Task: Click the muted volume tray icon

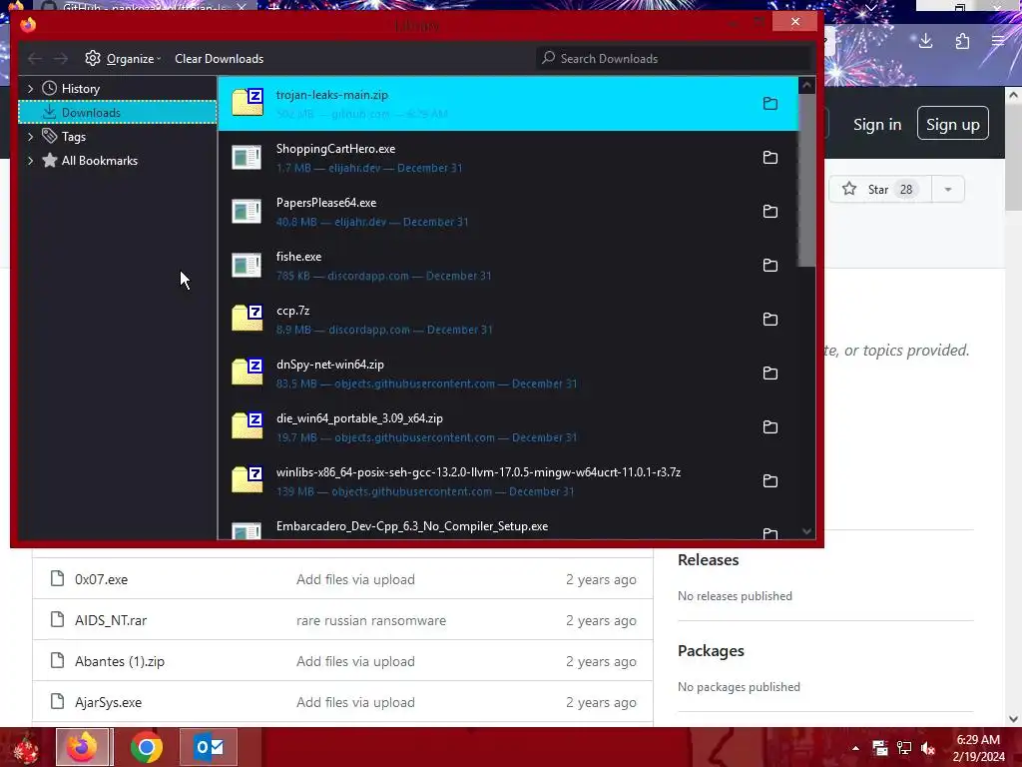Action: pyautogui.click(x=928, y=748)
